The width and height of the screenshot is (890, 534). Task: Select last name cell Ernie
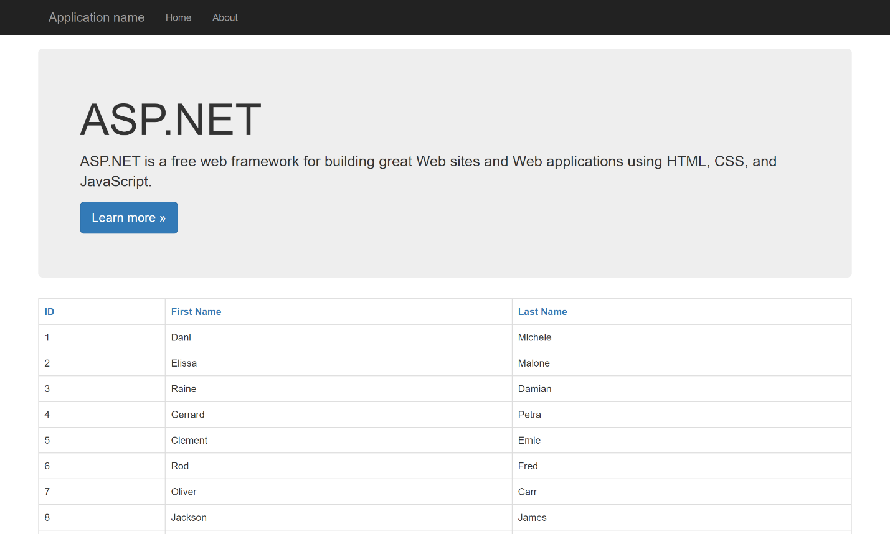pyautogui.click(x=682, y=440)
